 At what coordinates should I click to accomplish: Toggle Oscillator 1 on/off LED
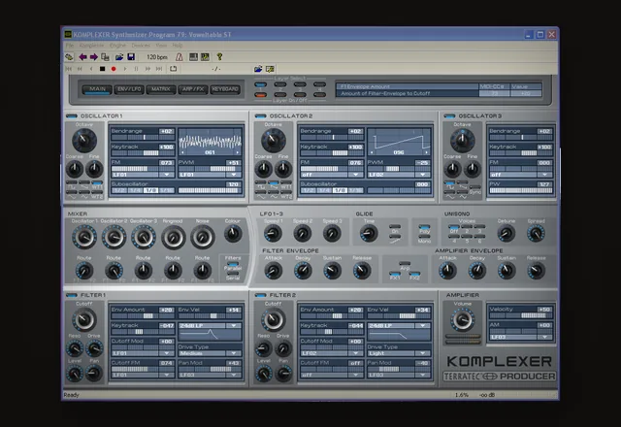point(72,116)
